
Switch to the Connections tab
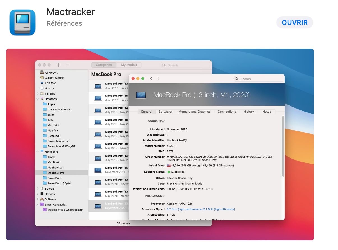click(227, 112)
